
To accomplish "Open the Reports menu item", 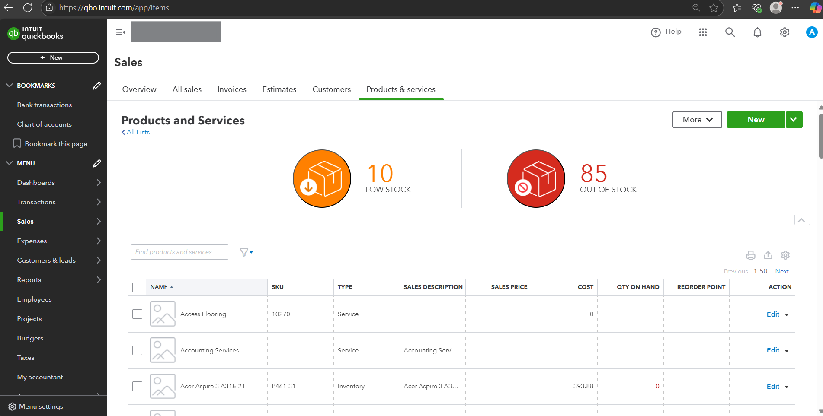I will pos(29,280).
